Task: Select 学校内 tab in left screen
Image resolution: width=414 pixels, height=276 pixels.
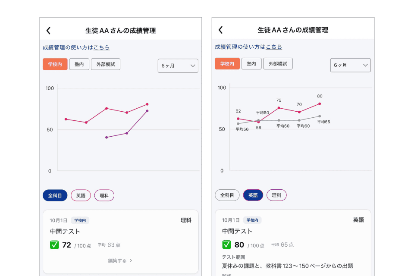Action: click(55, 64)
